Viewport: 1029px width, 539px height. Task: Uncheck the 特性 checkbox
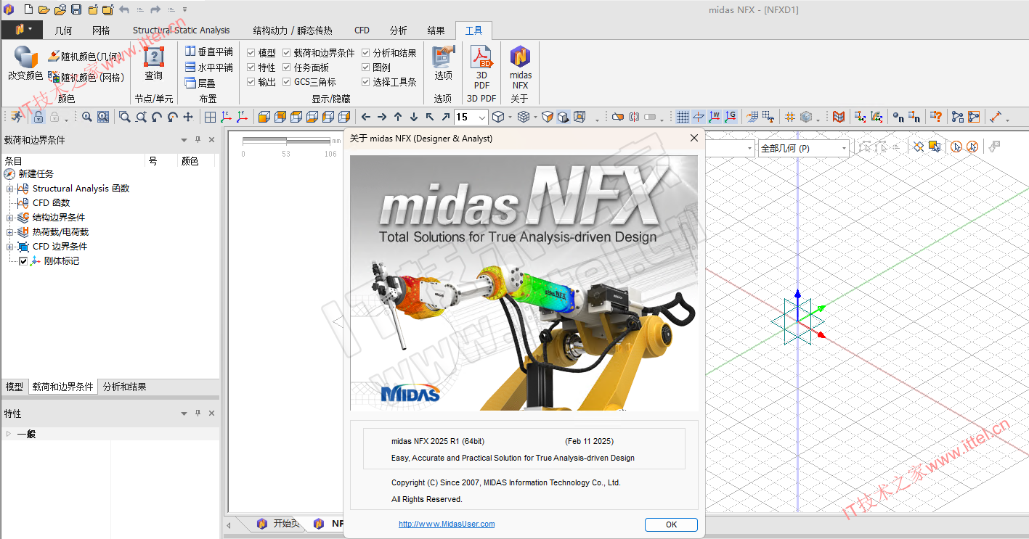click(x=251, y=67)
